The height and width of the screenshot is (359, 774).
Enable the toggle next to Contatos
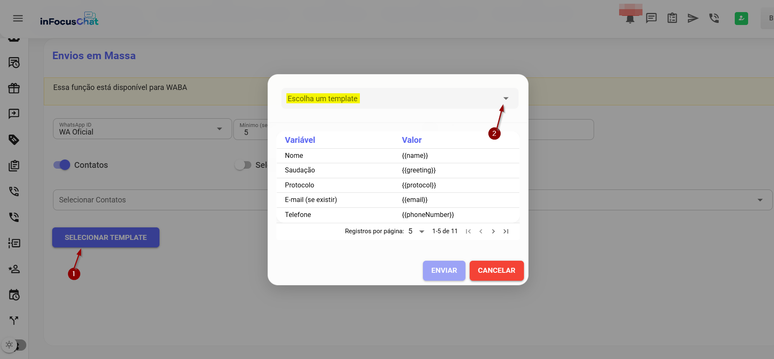(x=243, y=165)
